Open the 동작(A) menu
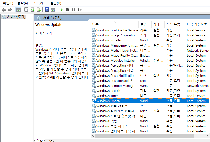Screen dimensions: 210x142 pyautogui.click(x=23, y=3)
